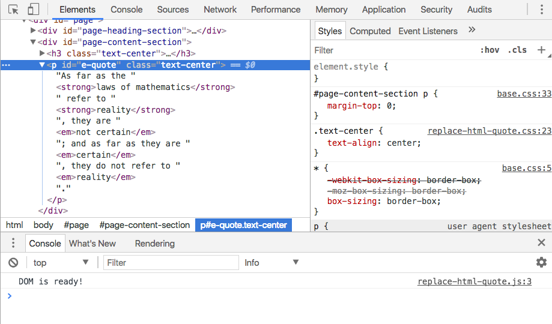Click the margin-top value 0

click(x=389, y=106)
